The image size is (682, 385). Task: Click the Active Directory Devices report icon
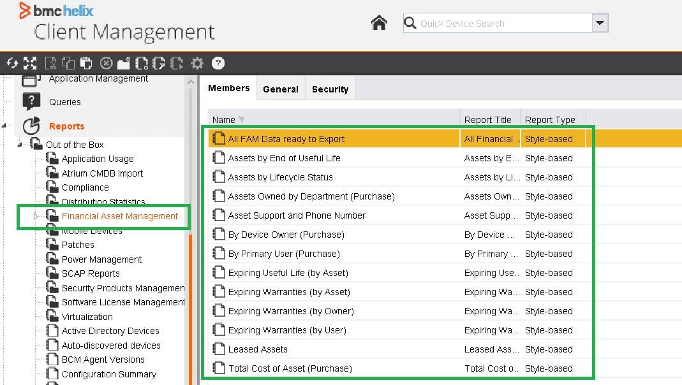(52, 331)
